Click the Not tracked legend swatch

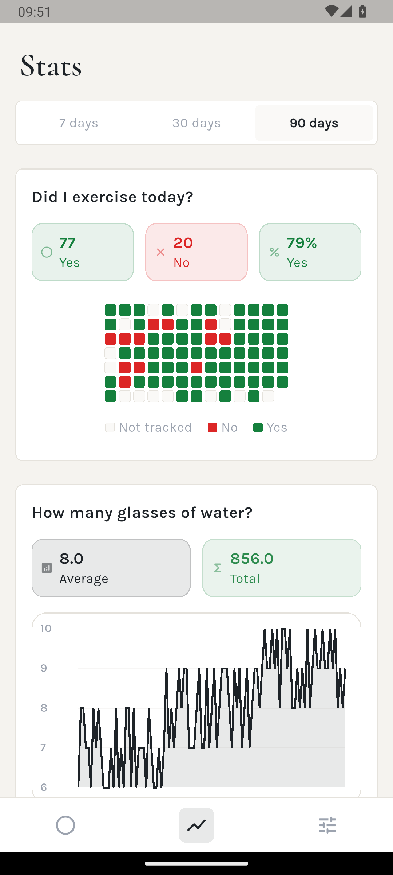110,427
